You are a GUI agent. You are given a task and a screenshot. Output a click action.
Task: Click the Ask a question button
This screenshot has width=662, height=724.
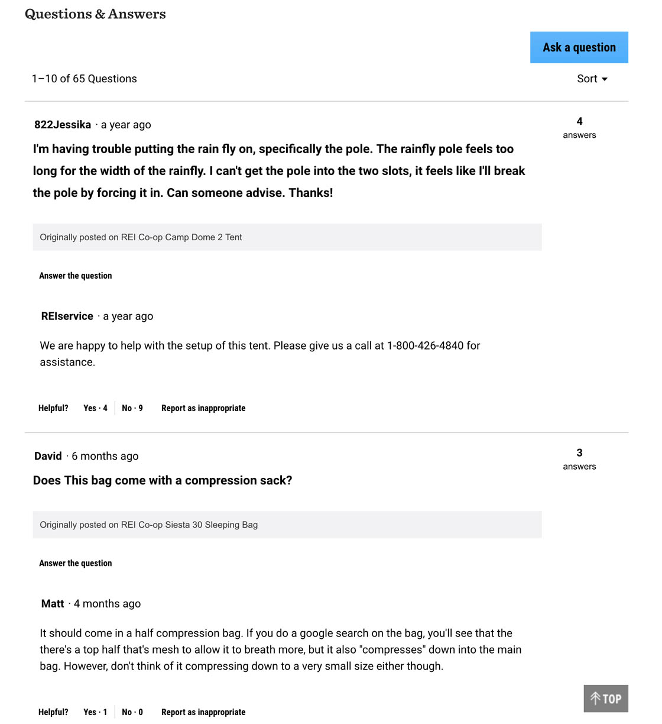point(579,47)
